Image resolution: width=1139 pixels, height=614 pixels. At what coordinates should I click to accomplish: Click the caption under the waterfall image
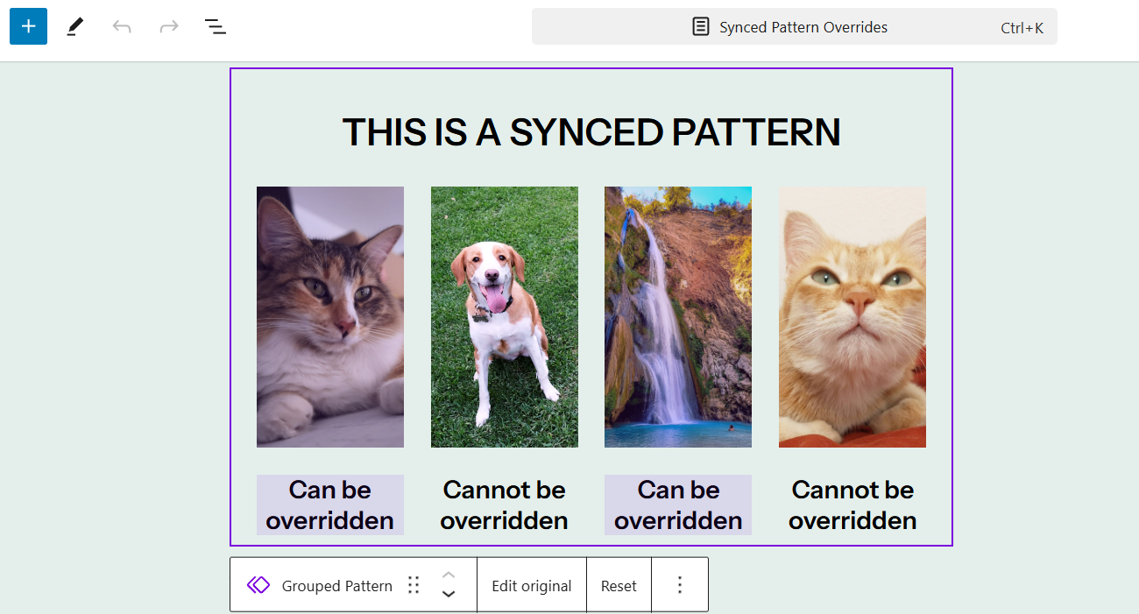678,505
